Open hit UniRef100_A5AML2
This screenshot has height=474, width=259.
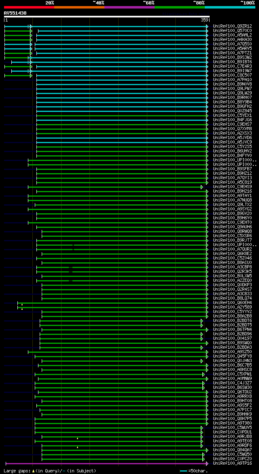pyautogui.click(x=232, y=35)
